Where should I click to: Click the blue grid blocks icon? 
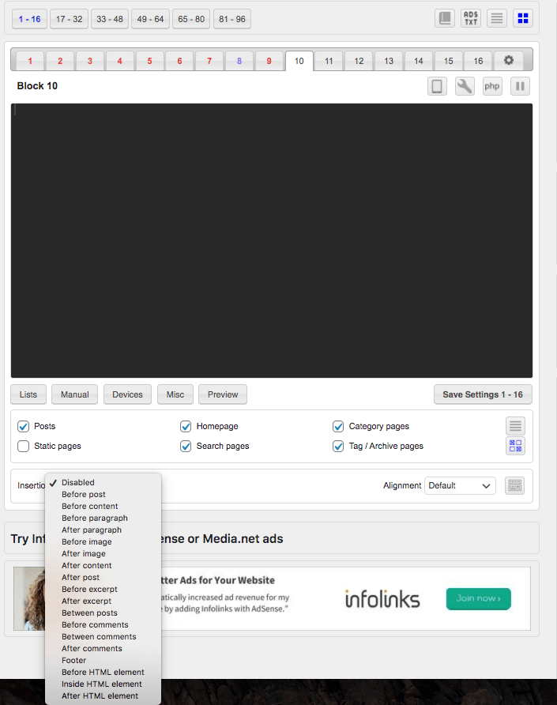[x=523, y=18]
